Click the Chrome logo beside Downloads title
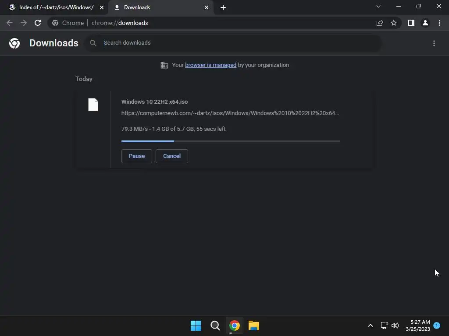This screenshot has width=449, height=336. pos(14,43)
